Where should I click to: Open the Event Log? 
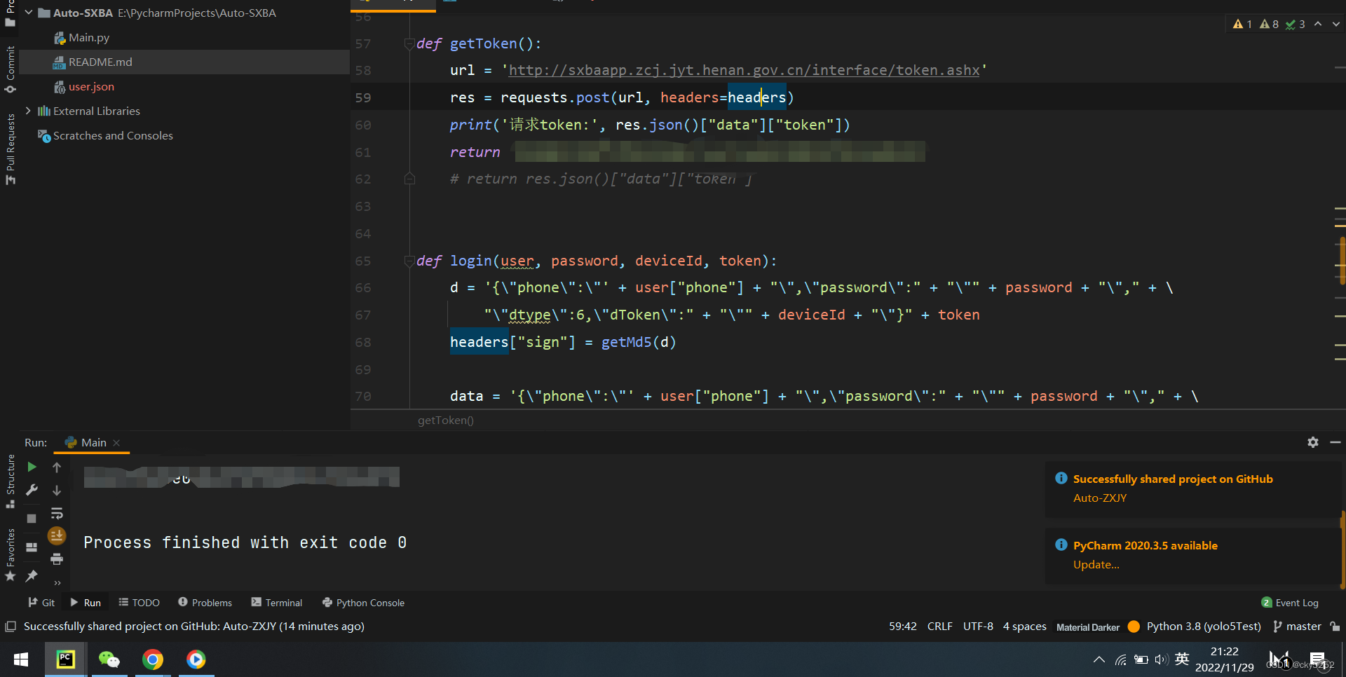tap(1290, 603)
